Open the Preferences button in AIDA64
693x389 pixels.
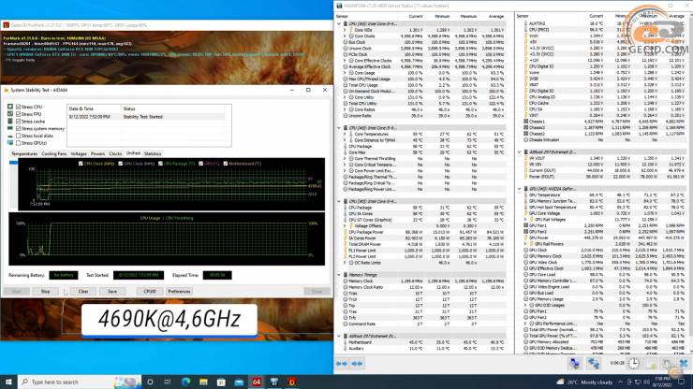179,292
